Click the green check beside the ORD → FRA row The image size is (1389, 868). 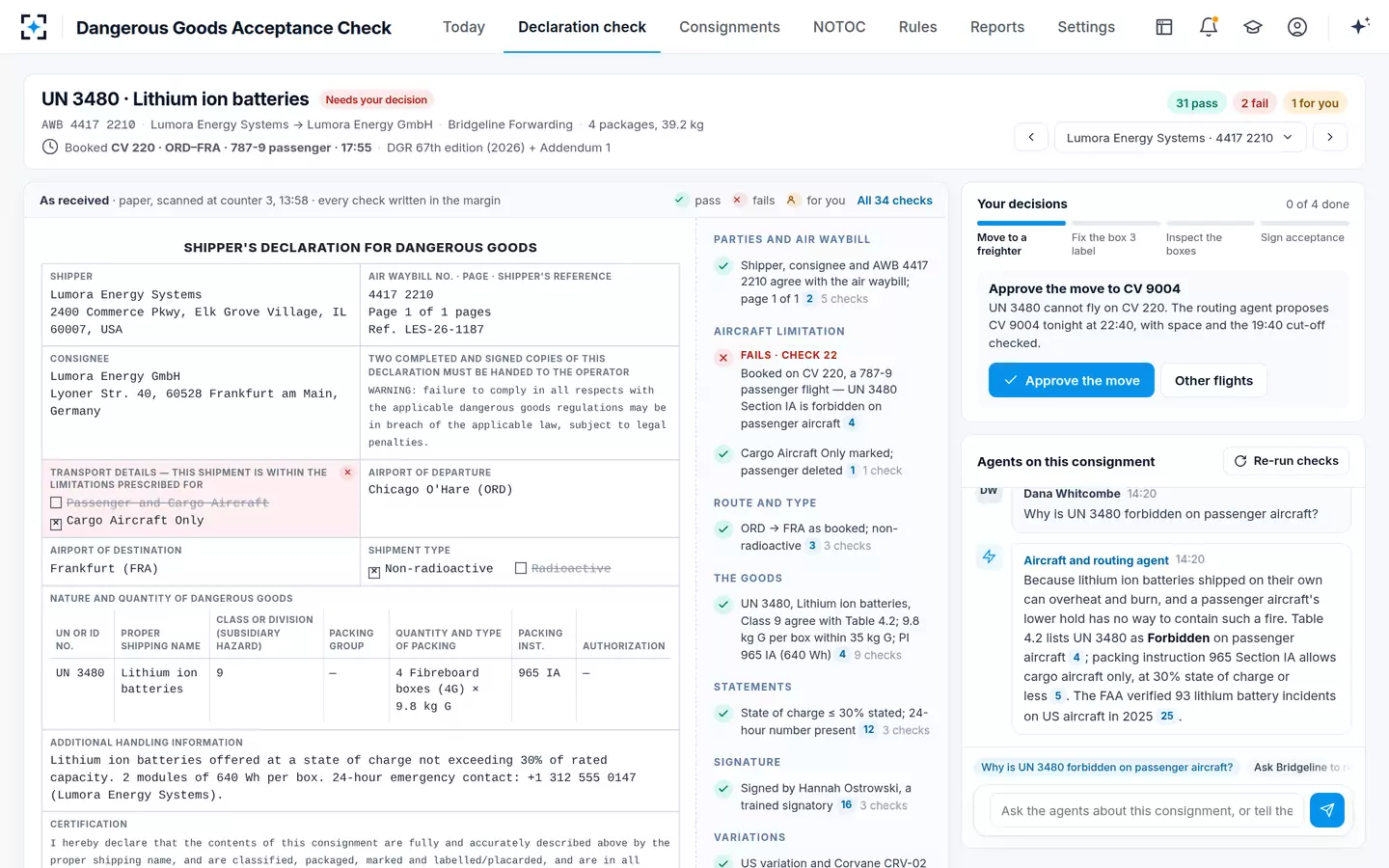click(722, 529)
